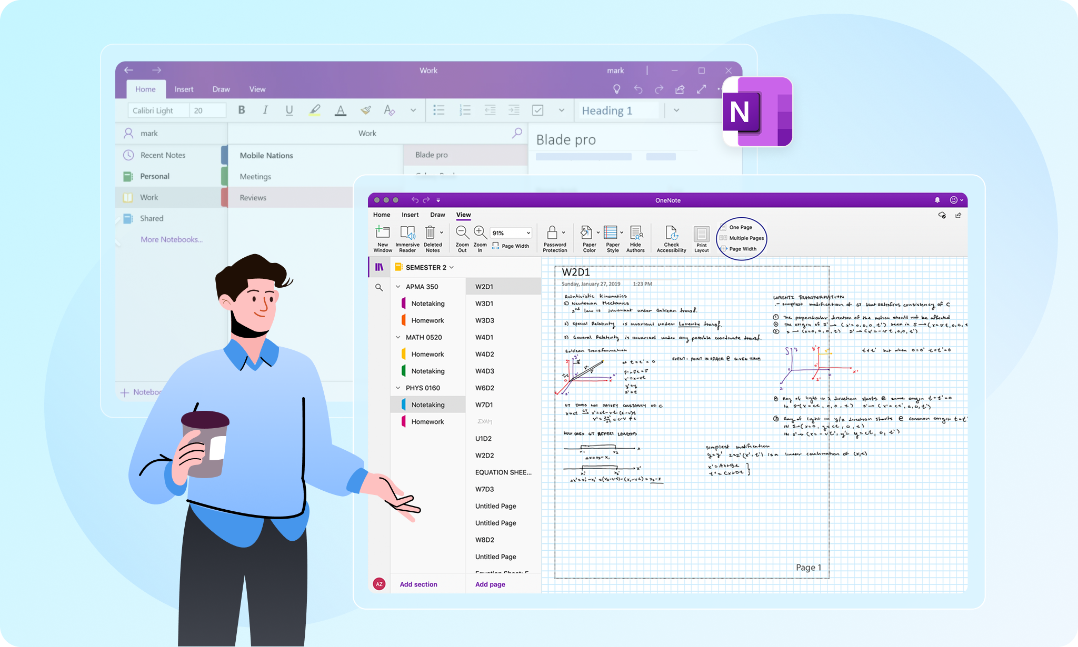Image resolution: width=1078 pixels, height=647 pixels.
Task: Click search magnifier in Mac OneNote left rail
Action: click(379, 288)
